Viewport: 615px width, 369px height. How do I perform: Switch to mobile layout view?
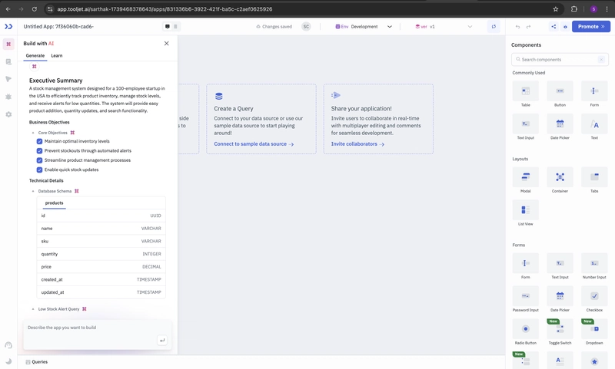click(175, 27)
